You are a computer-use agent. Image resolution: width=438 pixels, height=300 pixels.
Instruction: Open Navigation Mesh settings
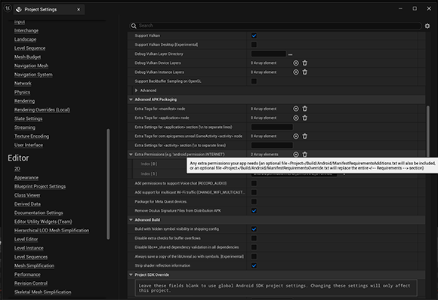tap(31, 66)
